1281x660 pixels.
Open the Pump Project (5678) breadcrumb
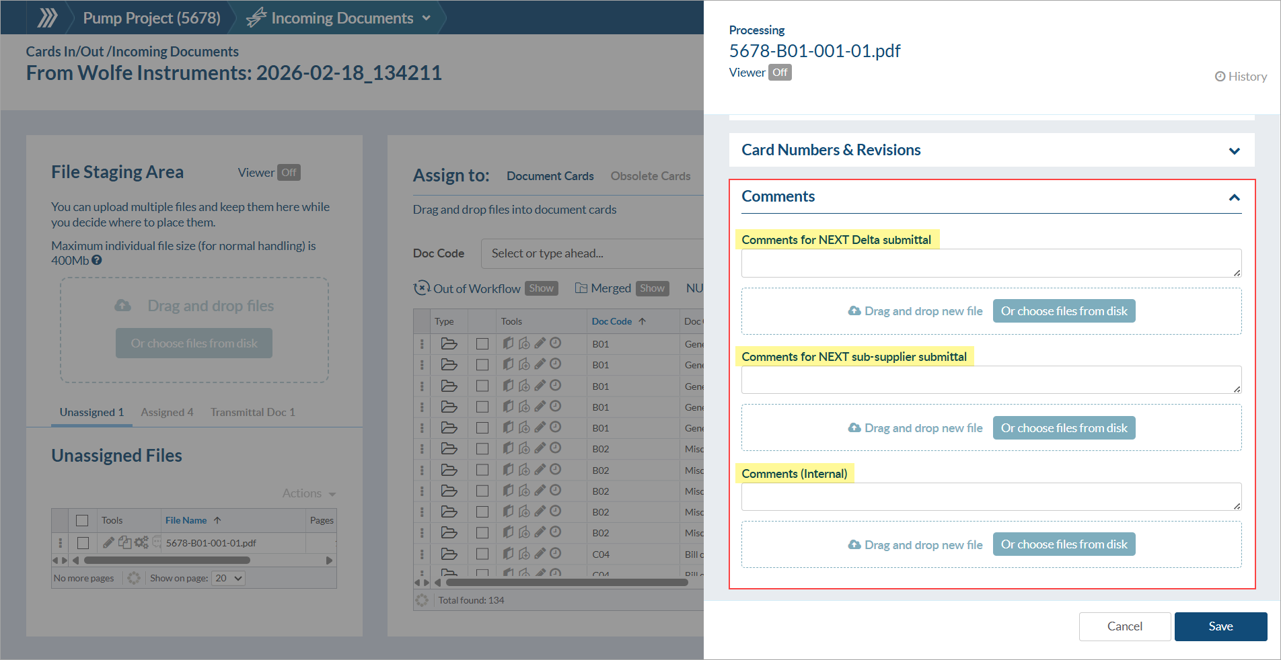click(x=152, y=18)
